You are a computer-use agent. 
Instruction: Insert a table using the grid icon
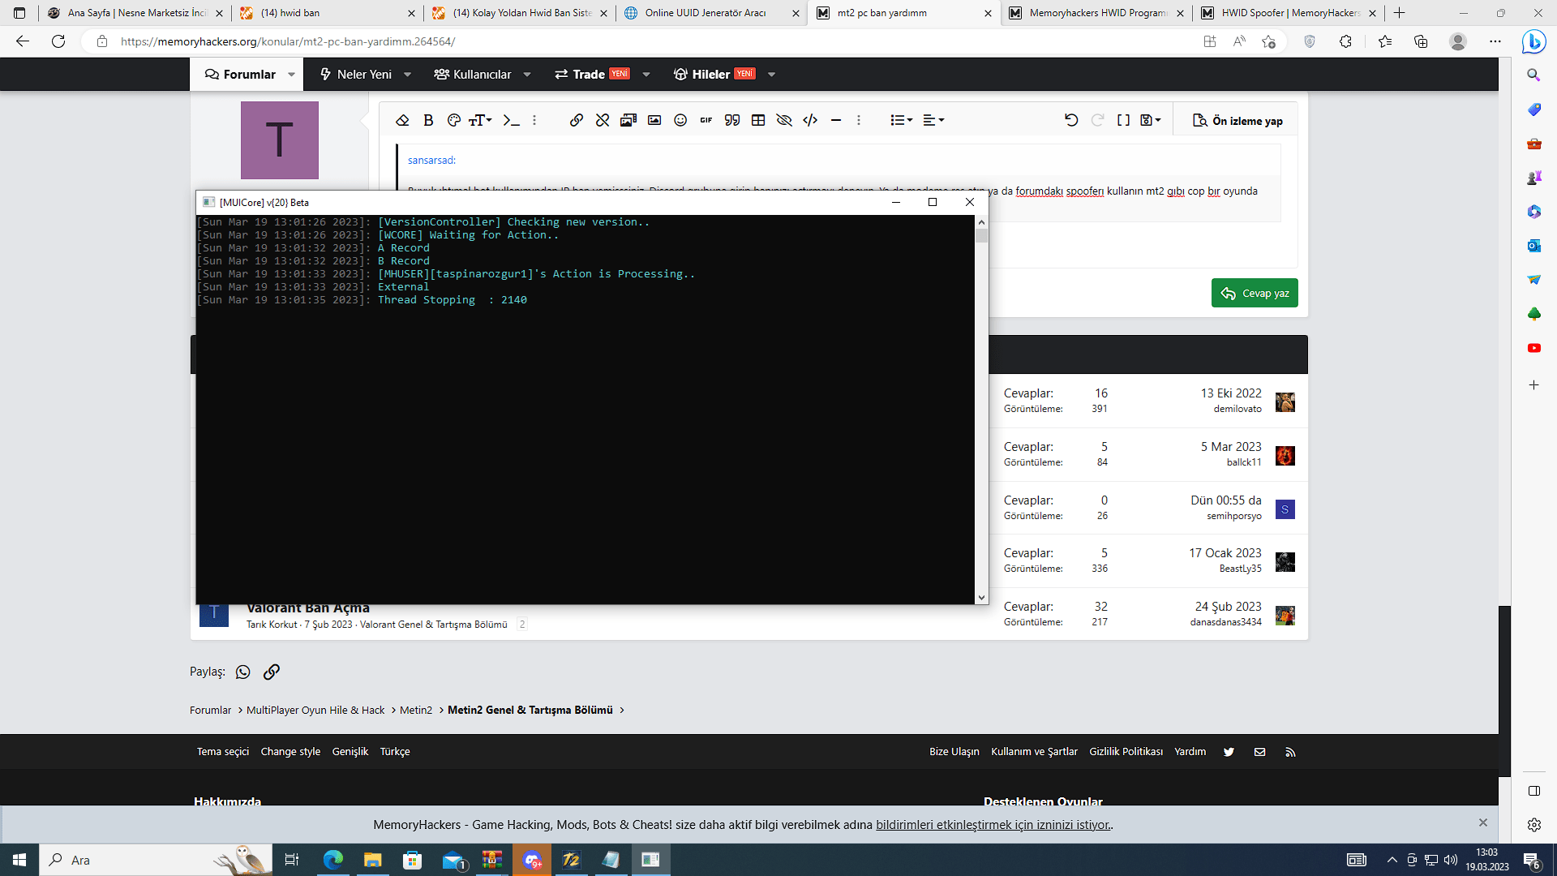click(758, 120)
